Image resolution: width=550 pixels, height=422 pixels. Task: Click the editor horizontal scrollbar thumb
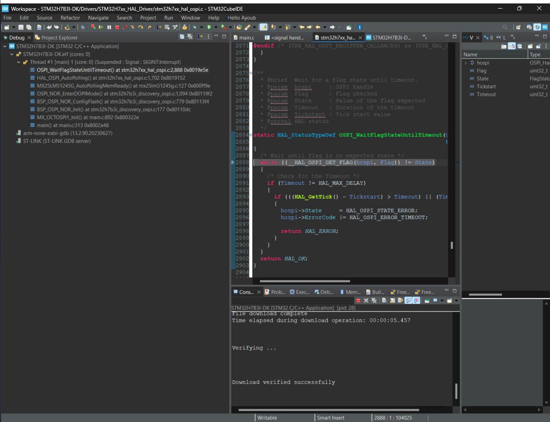(305, 281)
